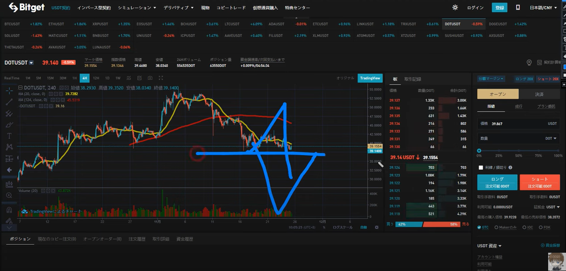Select the text annotation tool
The image size is (566, 271).
(x=9, y=136)
